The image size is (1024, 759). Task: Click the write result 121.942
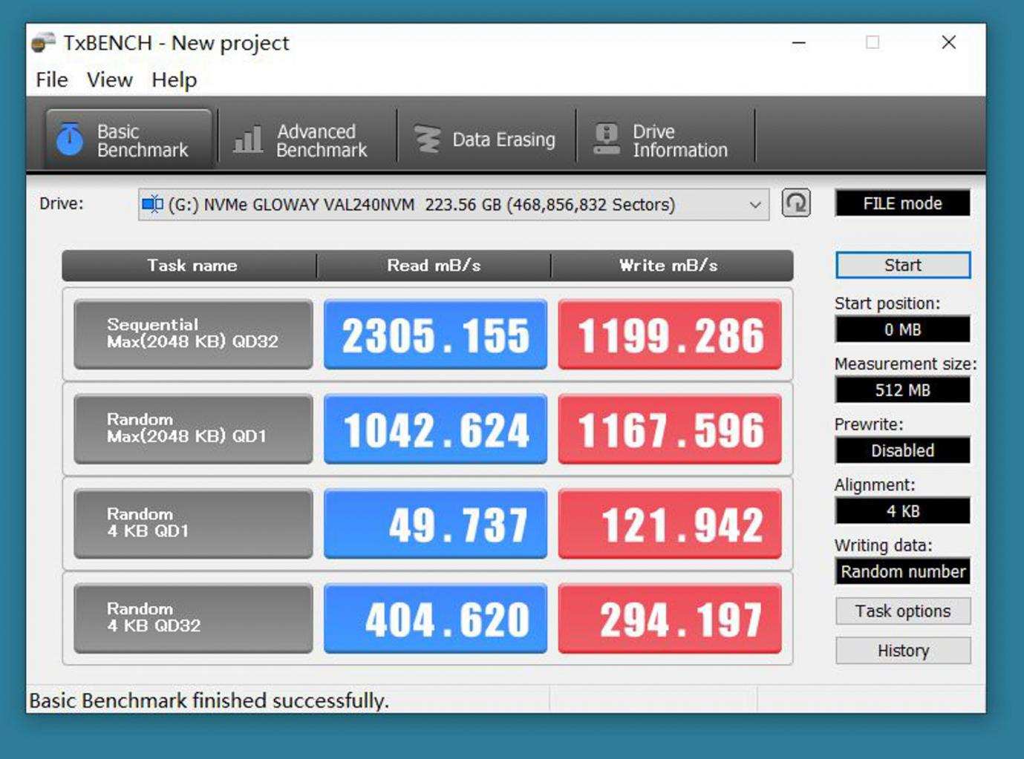670,524
